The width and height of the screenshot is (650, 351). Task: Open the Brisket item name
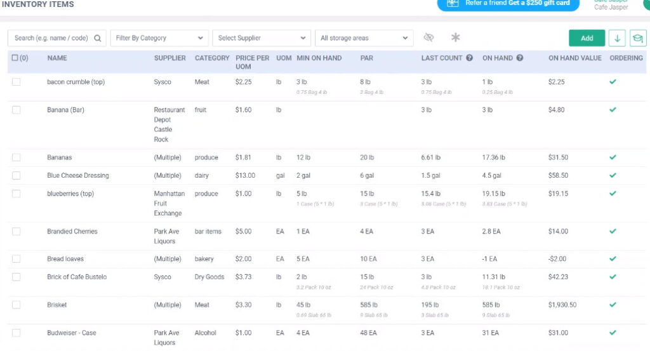pyautogui.click(x=56, y=305)
